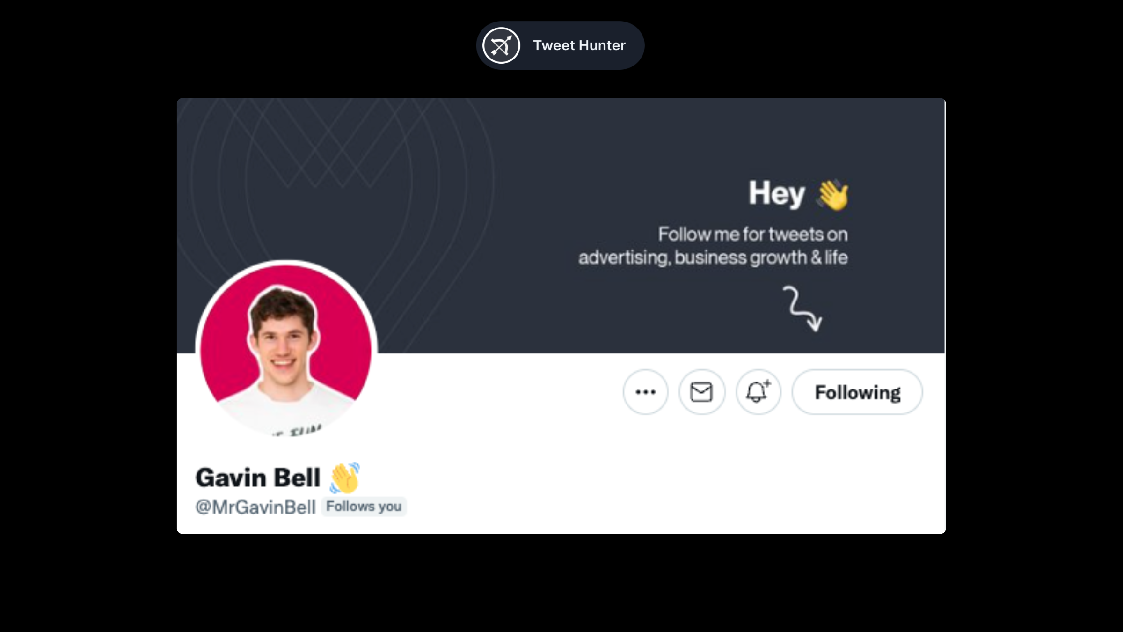Click the line pattern on the header banner
The height and width of the screenshot is (632, 1123).
[328, 154]
